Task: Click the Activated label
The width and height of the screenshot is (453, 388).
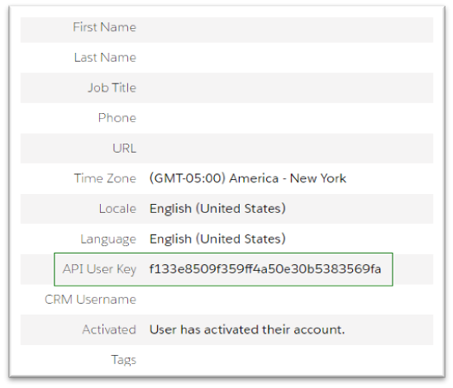Action: [x=109, y=329]
